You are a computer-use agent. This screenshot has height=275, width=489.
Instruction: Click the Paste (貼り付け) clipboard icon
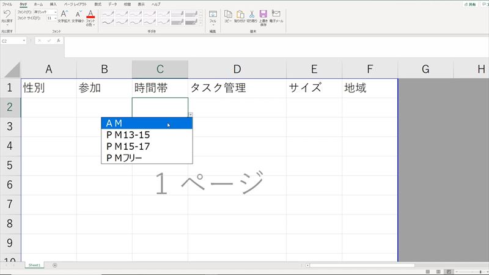240,14
